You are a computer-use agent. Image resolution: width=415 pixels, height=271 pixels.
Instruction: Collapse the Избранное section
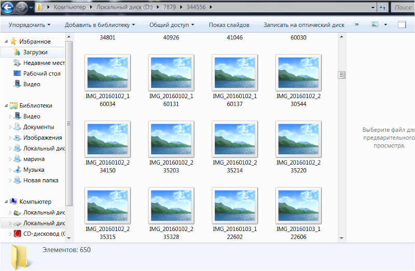tap(6, 42)
